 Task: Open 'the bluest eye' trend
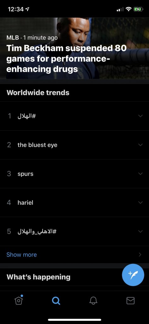pyautogui.click(x=37, y=145)
